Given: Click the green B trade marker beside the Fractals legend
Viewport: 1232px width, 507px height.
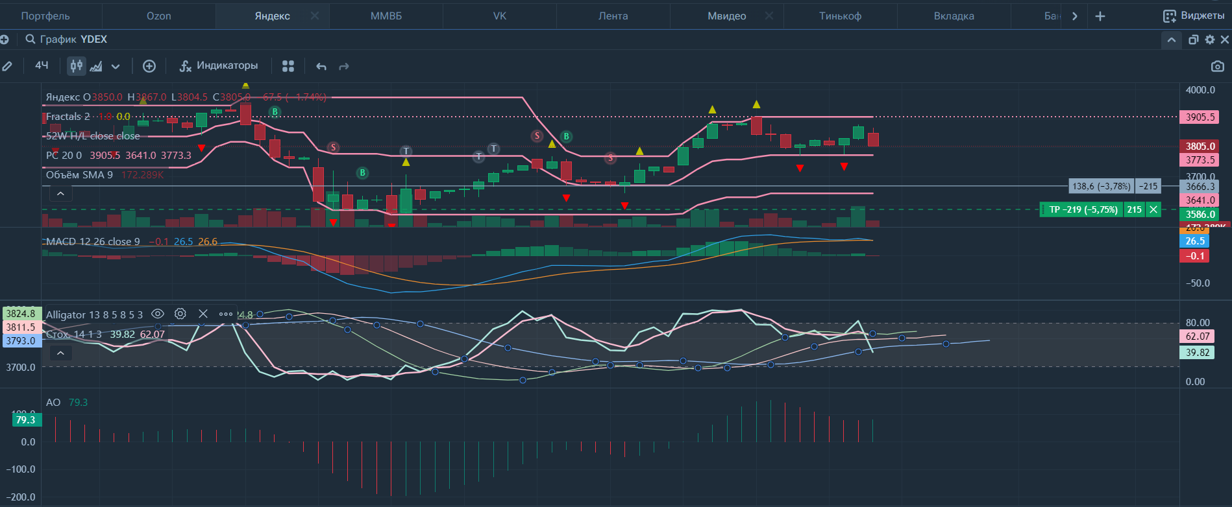Looking at the screenshot, I should click(x=275, y=112).
